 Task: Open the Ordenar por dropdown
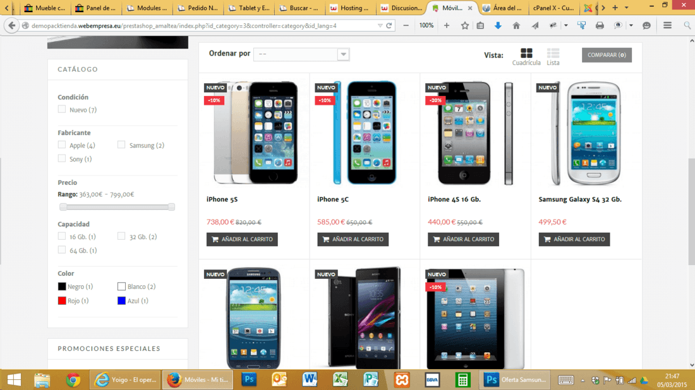(x=301, y=54)
